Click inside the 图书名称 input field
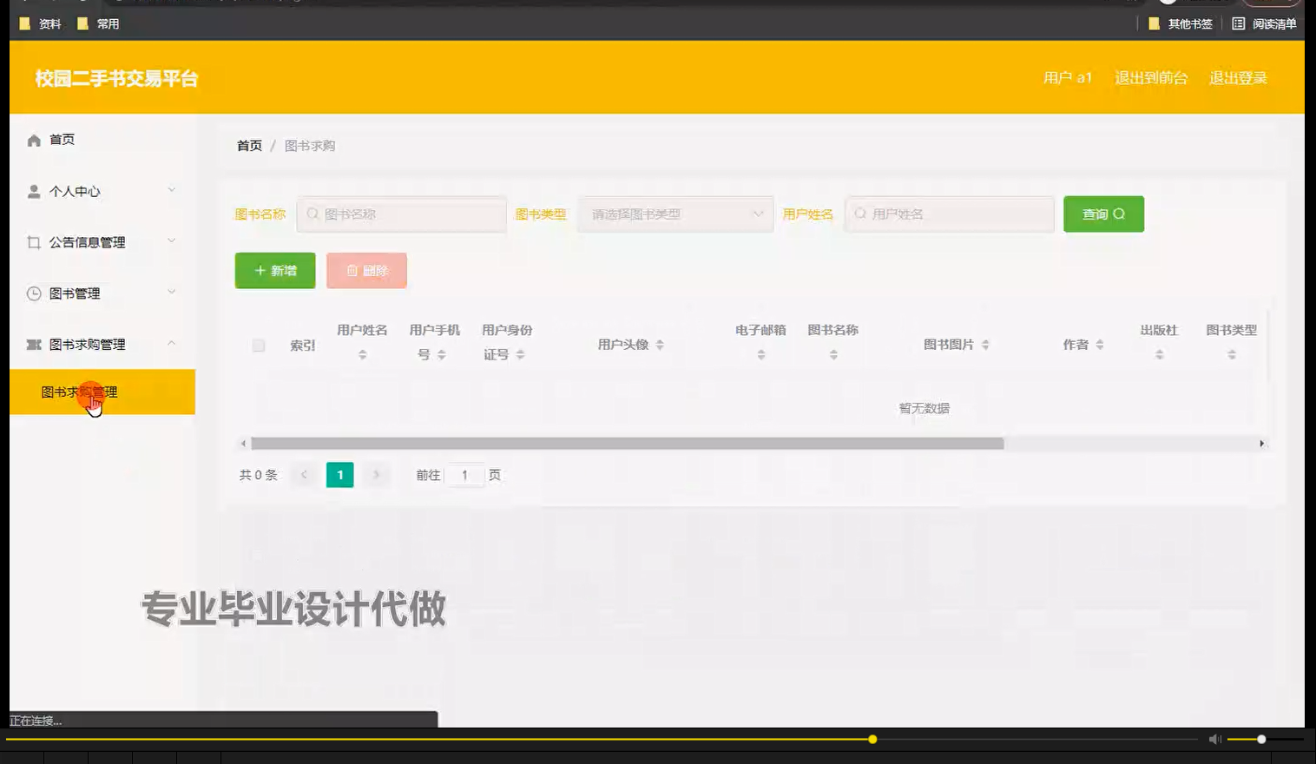Image resolution: width=1316 pixels, height=764 pixels. pyautogui.click(x=401, y=214)
